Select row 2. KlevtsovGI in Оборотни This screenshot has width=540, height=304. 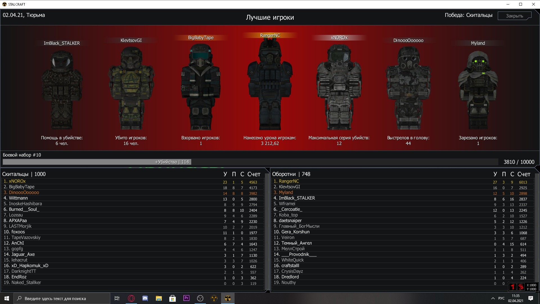403,187
